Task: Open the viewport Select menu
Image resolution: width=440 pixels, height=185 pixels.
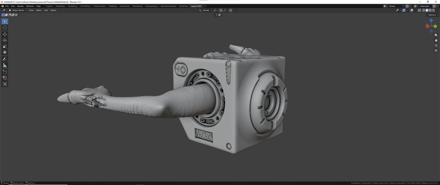Action: point(39,10)
